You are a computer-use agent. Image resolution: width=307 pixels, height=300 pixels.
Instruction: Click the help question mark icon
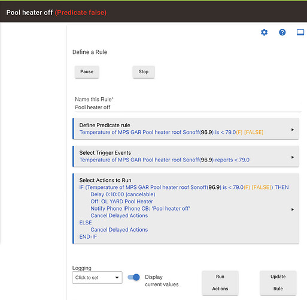pyautogui.click(x=282, y=32)
